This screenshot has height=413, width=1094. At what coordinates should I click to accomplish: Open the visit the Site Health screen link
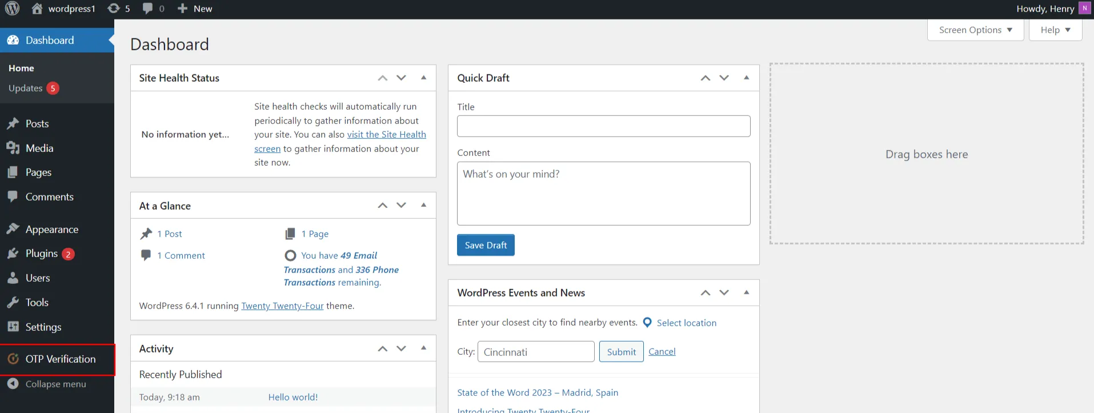(386, 135)
